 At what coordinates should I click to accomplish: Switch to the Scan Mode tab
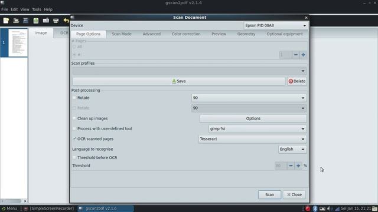click(122, 34)
